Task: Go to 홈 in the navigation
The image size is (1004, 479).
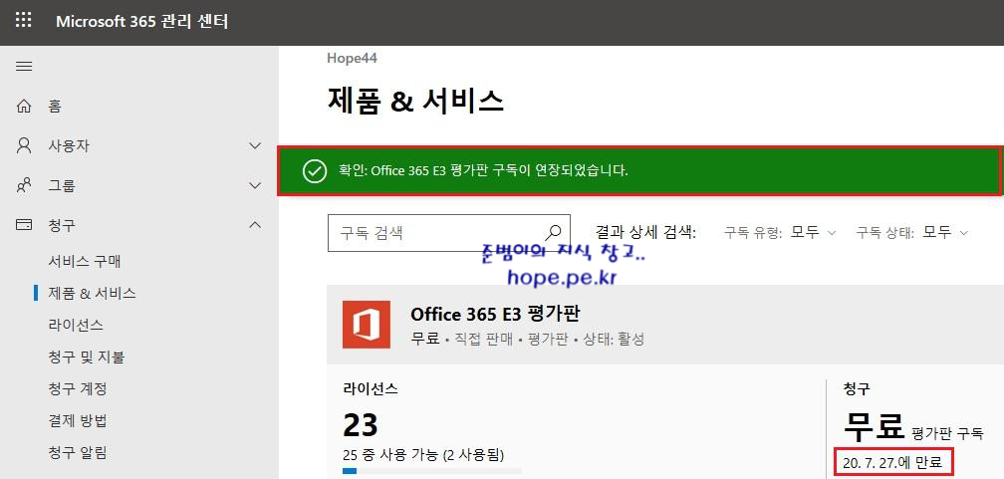Action: coord(55,107)
